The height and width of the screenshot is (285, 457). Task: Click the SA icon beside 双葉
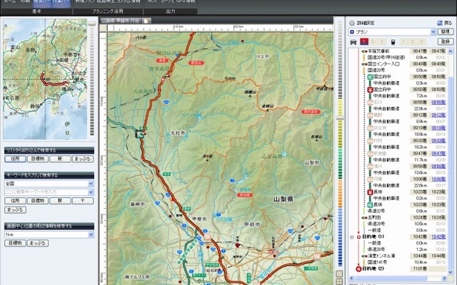click(x=370, y=179)
